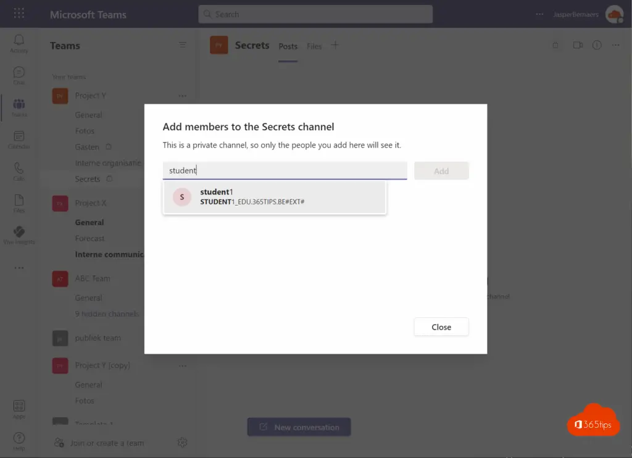The height and width of the screenshot is (458, 632).
Task: Open General channel under Project Y
Action: (x=88, y=115)
